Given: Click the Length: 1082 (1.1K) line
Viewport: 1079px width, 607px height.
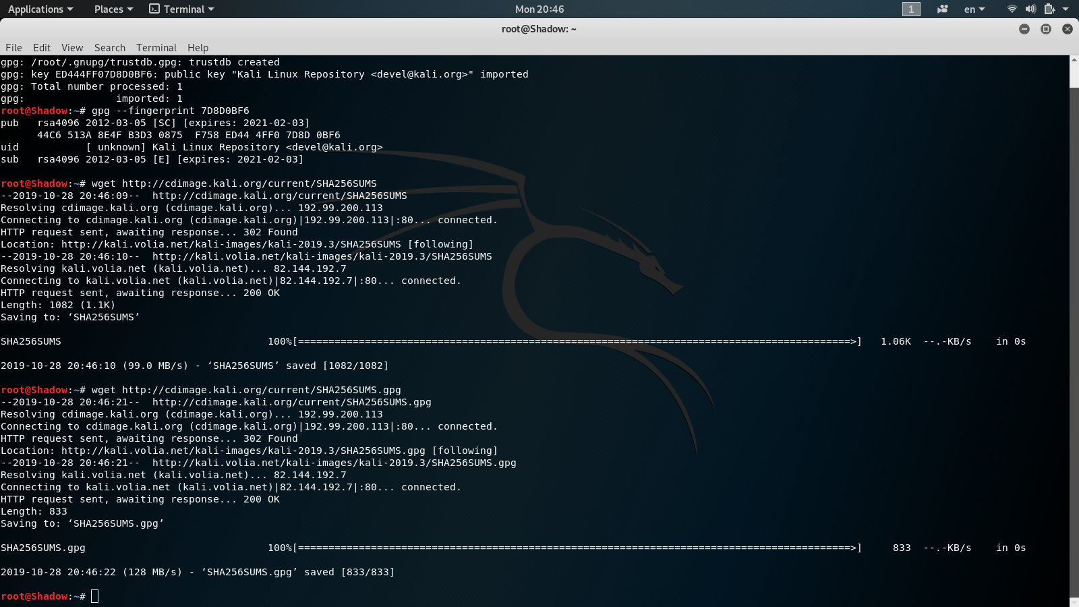Looking at the screenshot, I should 58,305.
